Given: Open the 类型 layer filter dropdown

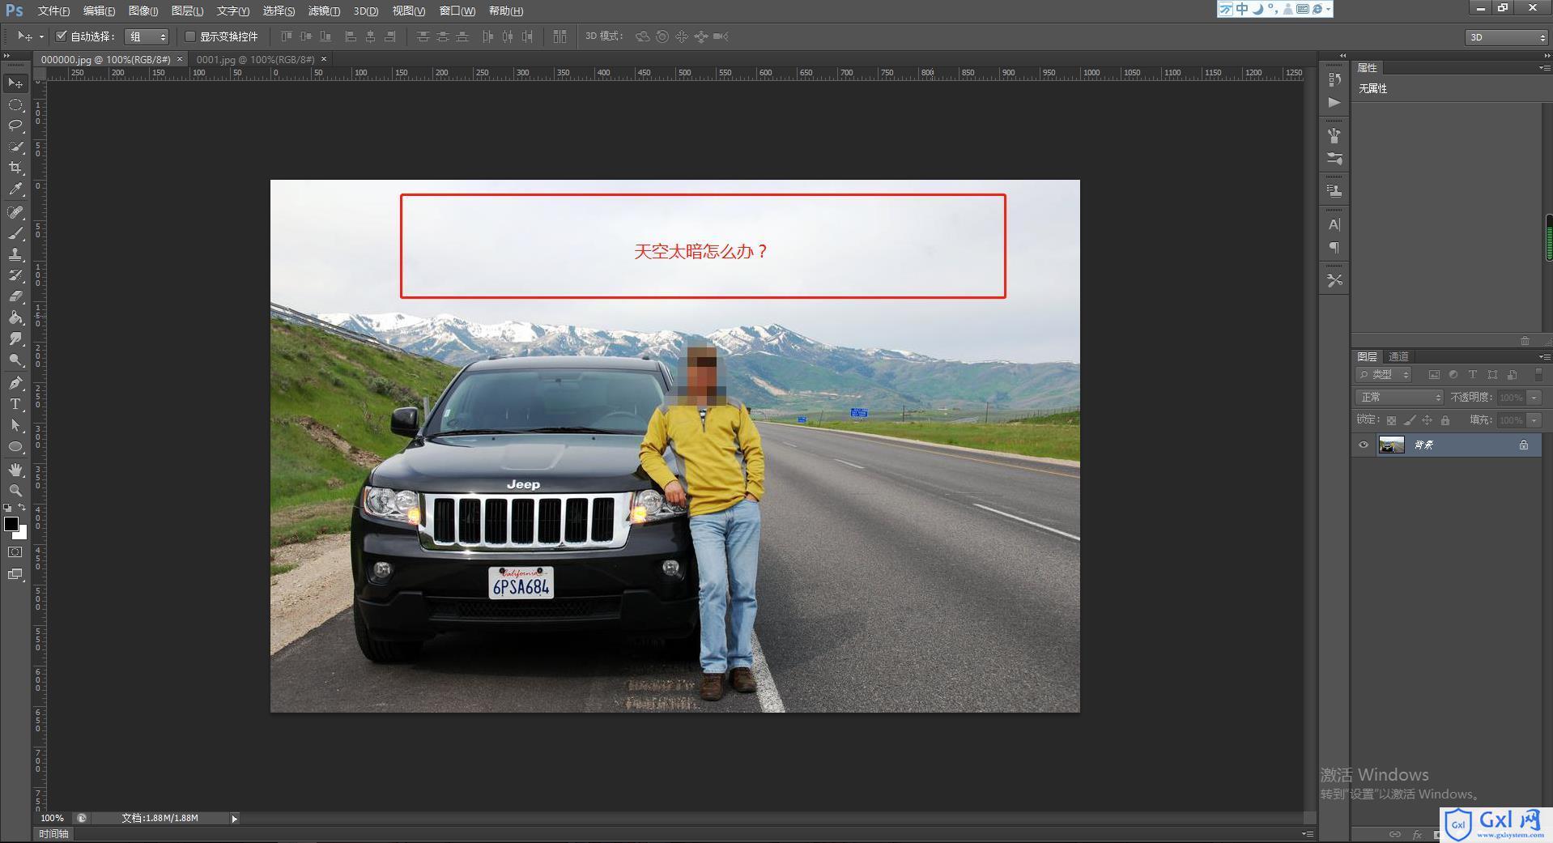Looking at the screenshot, I should point(1384,375).
